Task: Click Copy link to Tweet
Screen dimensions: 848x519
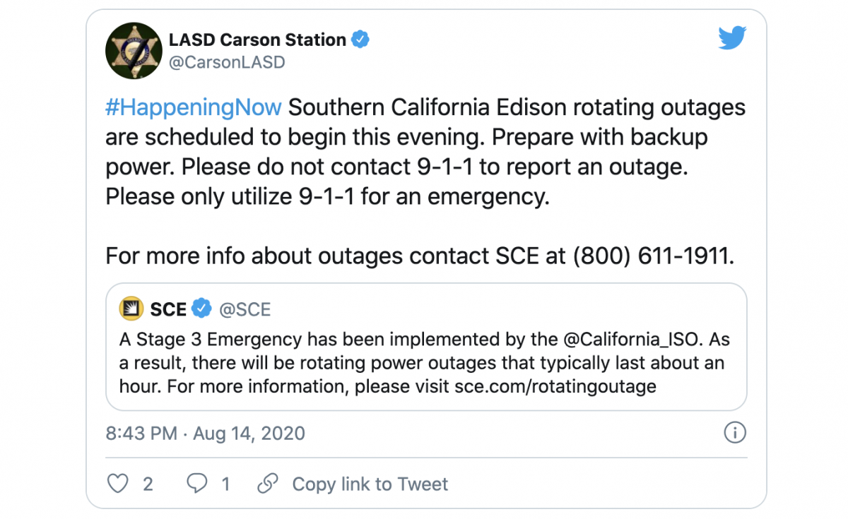Action: (x=370, y=484)
